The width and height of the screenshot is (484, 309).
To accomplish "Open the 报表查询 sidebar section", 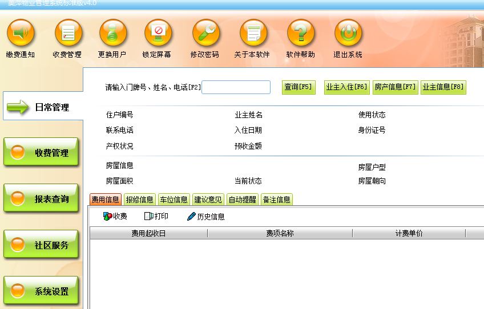I will (x=41, y=199).
